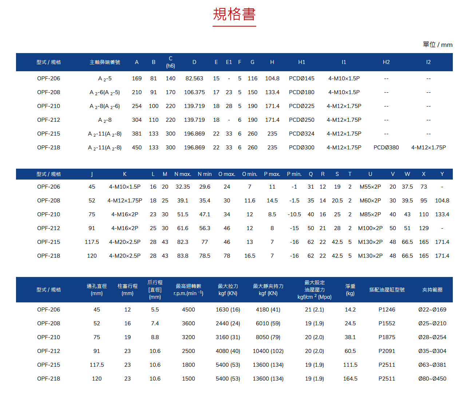
Task: Click the 規格書 title heading
Action: [234, 15]
